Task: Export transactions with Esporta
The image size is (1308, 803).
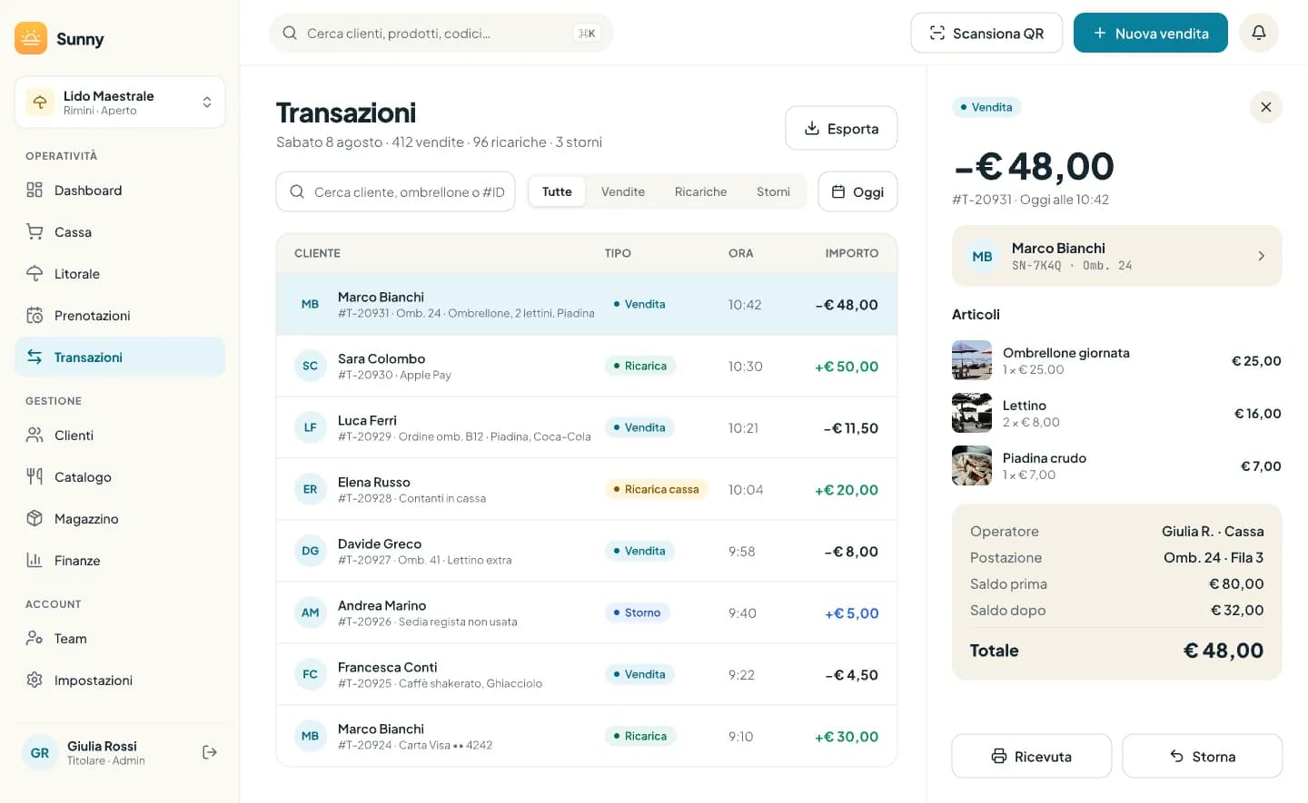Action: point(841,128)
